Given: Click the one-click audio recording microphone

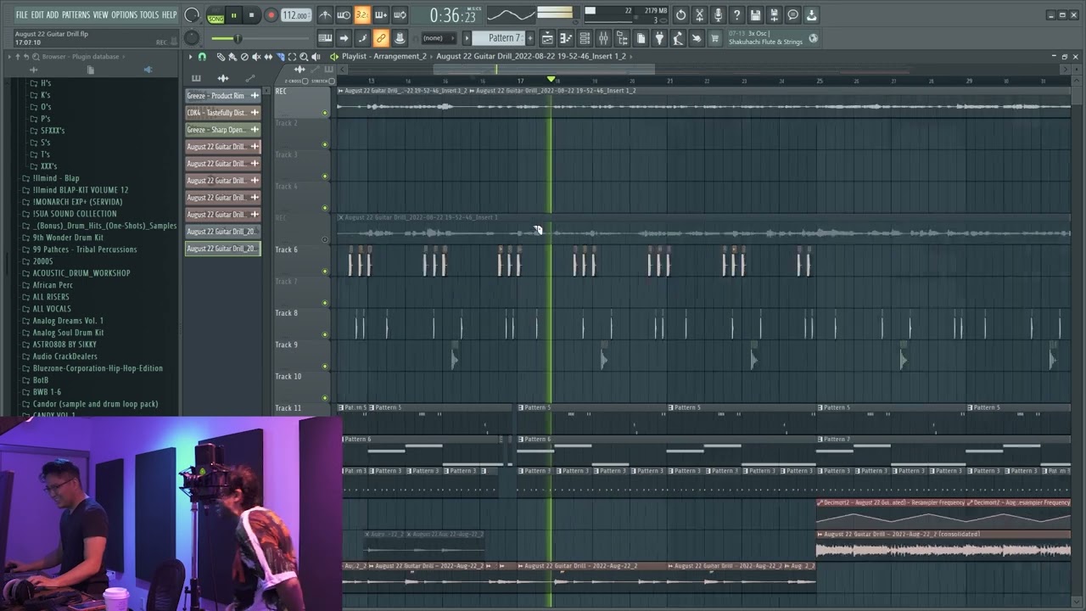Looking at the screenshot, I should coord(718,15).
